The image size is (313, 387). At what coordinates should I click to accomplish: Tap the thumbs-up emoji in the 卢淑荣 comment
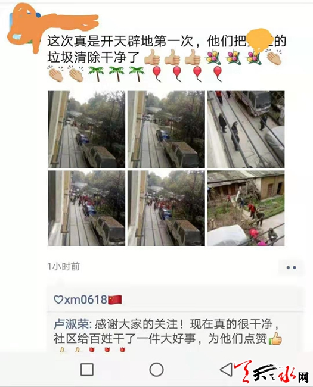click(x=275, y=339)
